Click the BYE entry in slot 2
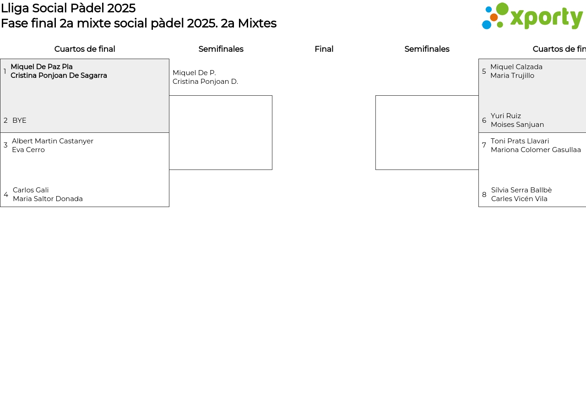Image resolution: width=586 pixels, height=410 pixels. click(x=19, y=120)
